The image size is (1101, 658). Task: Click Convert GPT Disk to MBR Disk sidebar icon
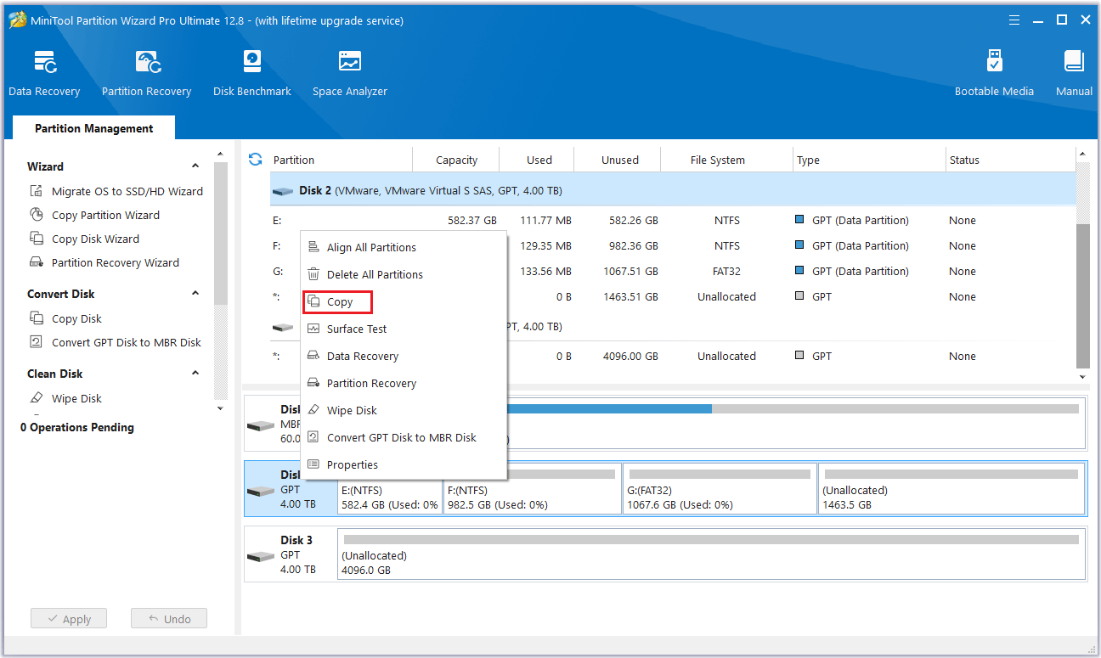tap(37, 342)
